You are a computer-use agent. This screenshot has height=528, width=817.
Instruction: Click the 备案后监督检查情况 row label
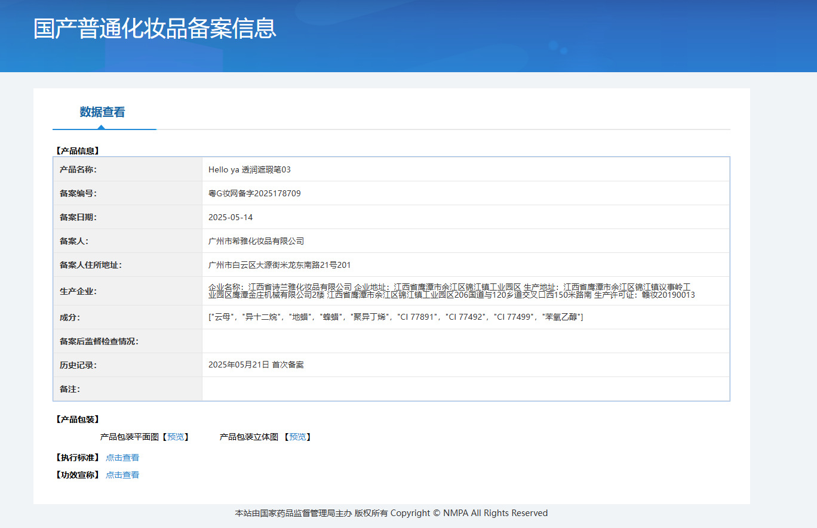(x=99, y=342)
